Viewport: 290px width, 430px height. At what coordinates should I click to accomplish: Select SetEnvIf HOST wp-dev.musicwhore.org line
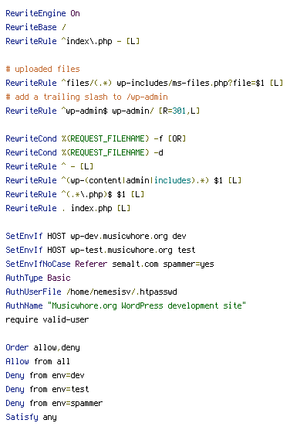point(96,236)
